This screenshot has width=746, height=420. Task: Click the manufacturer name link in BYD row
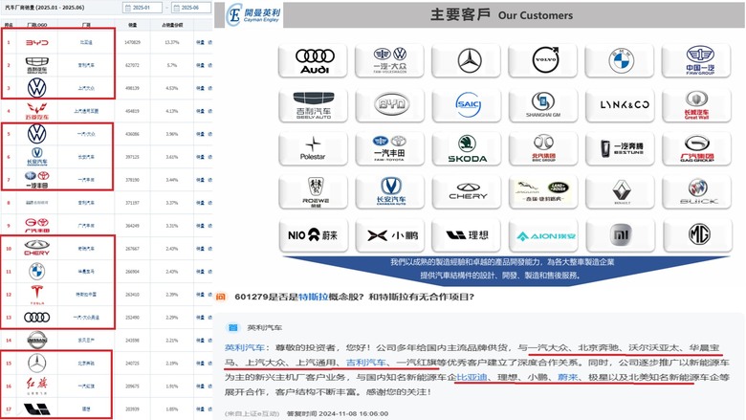86,42
